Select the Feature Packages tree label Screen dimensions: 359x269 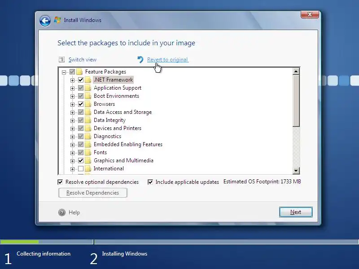point(105,72)
